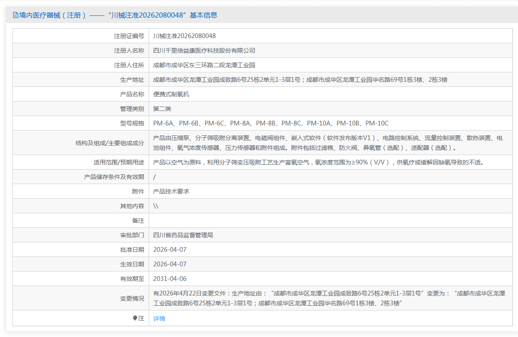
Task: Click the 附件 label
Action: [138, 191]
